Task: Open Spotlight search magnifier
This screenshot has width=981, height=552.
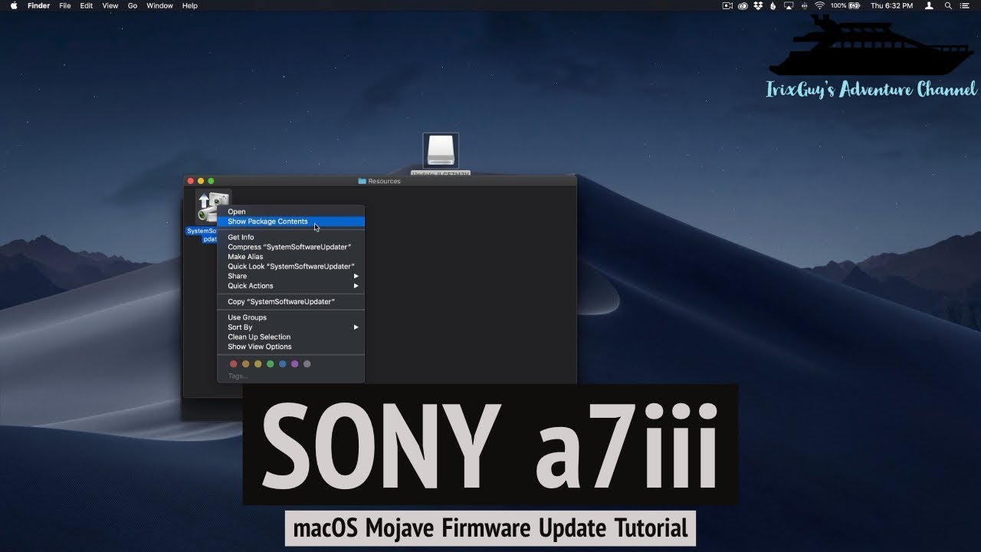Action: pos(949,5)
